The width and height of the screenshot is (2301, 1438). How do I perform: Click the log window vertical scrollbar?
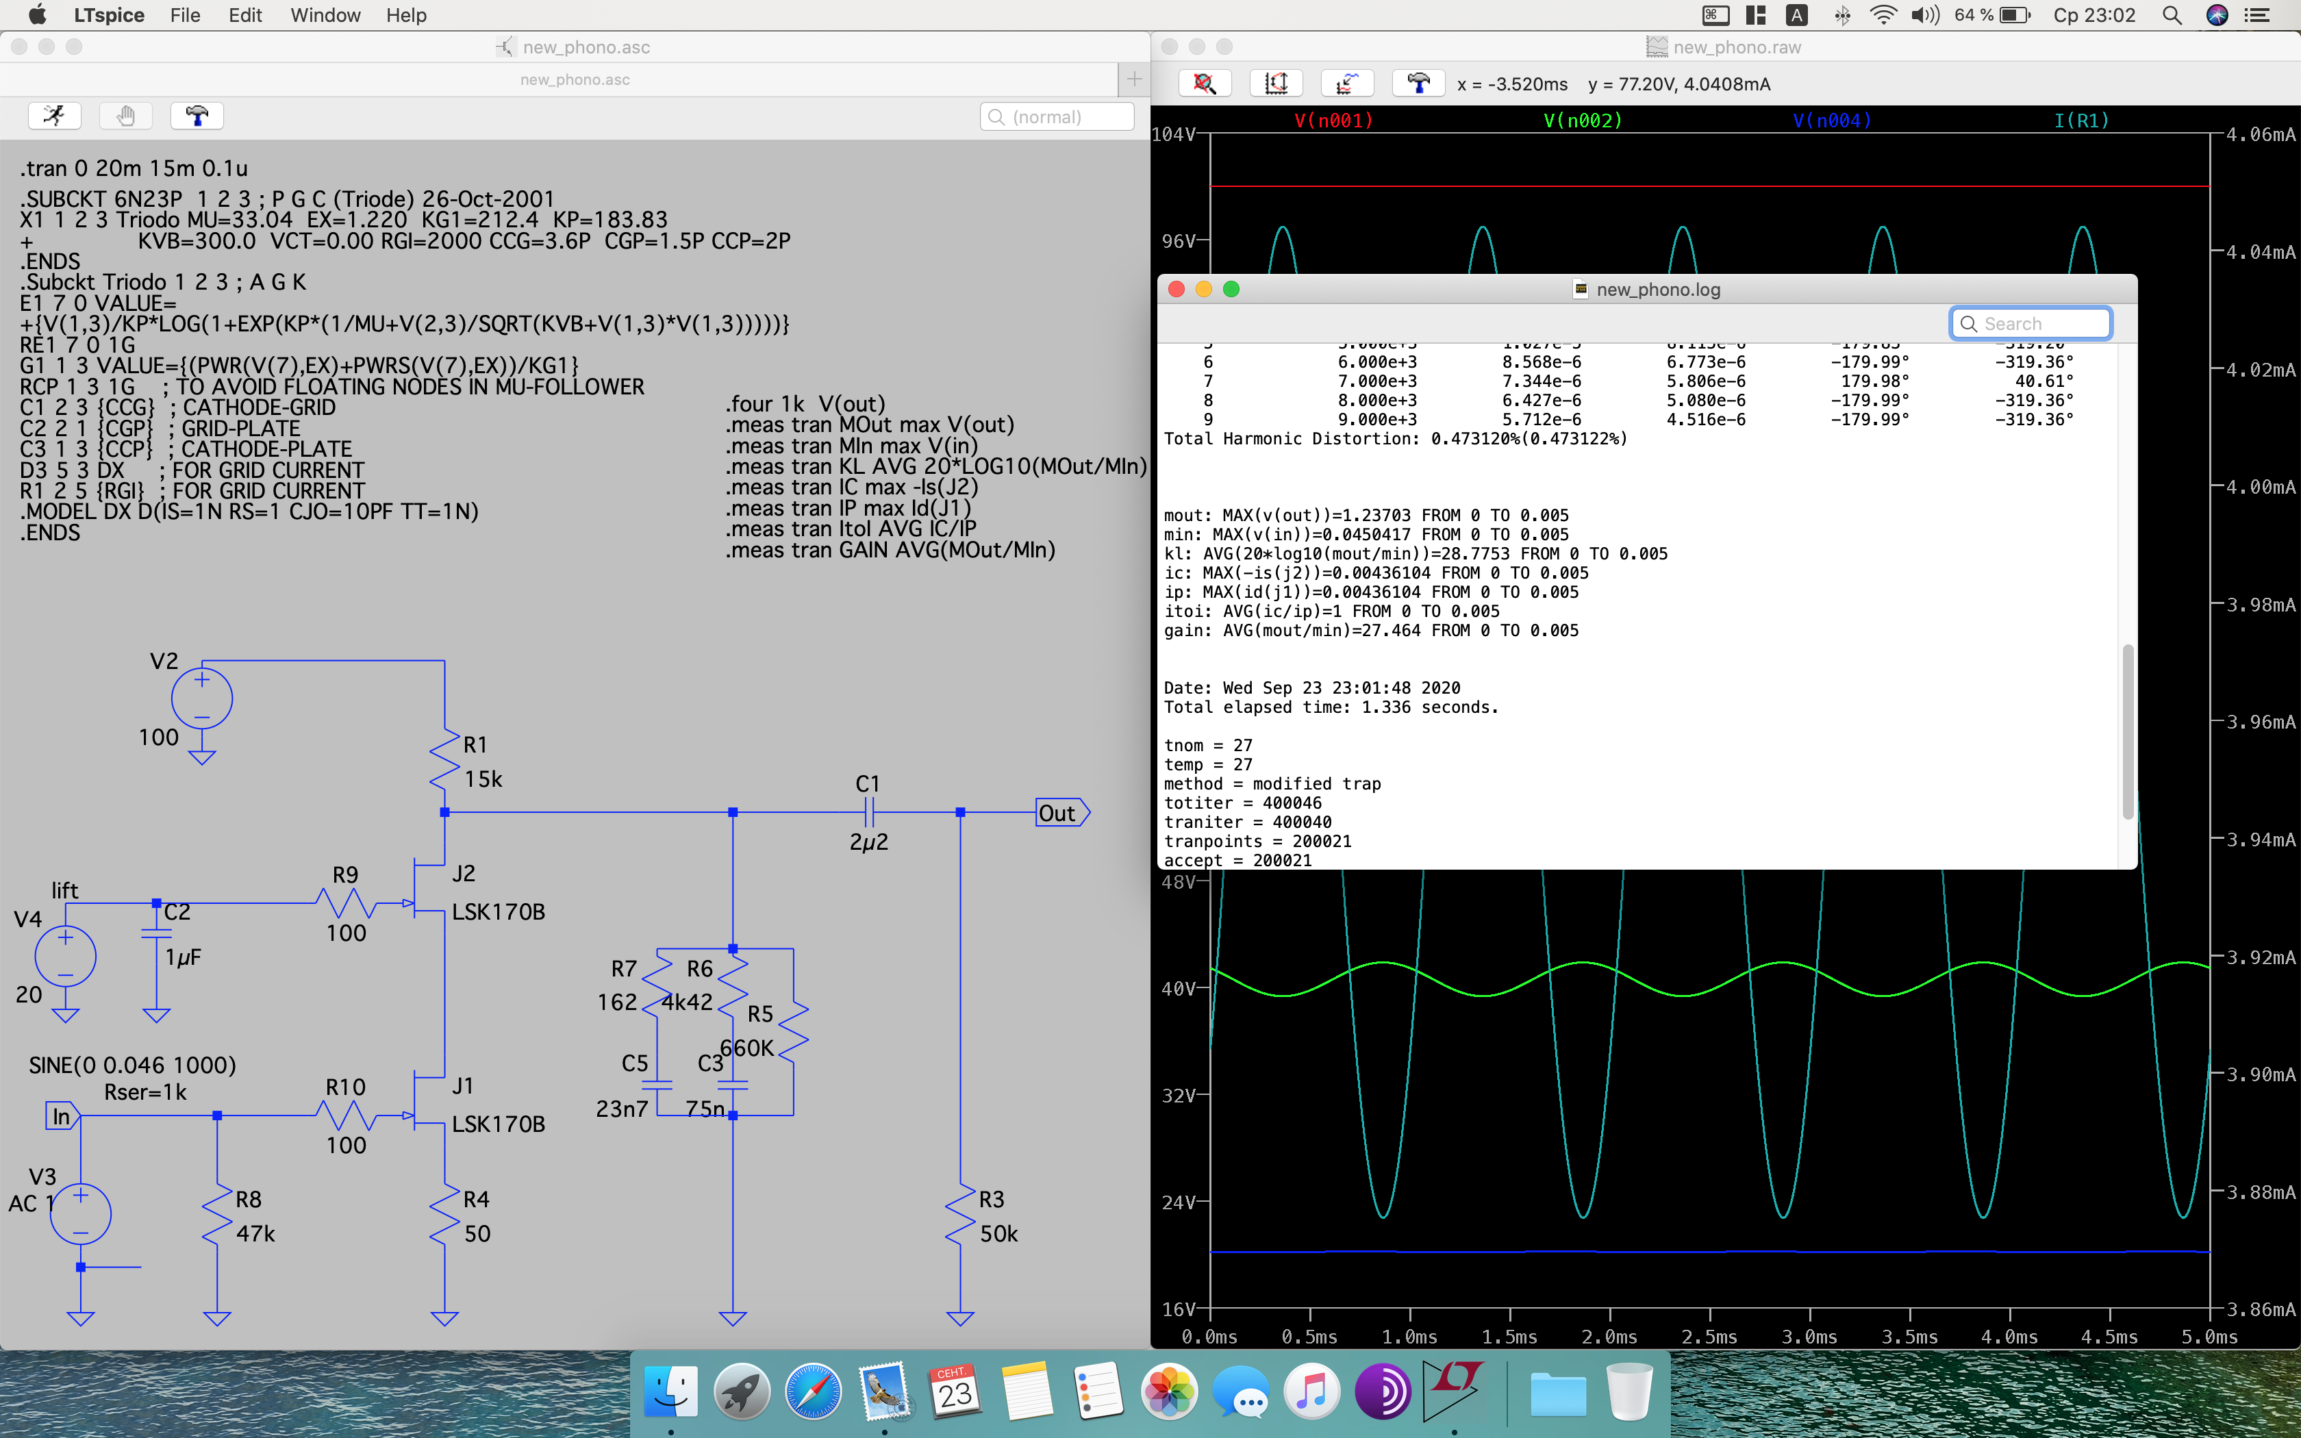click(2128, 732)
